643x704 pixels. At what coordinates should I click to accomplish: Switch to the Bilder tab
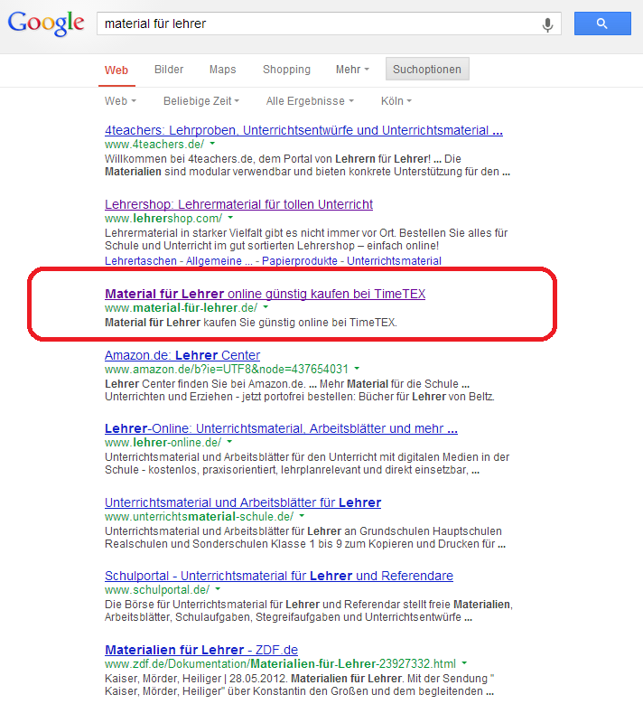(x=169, y=70)
